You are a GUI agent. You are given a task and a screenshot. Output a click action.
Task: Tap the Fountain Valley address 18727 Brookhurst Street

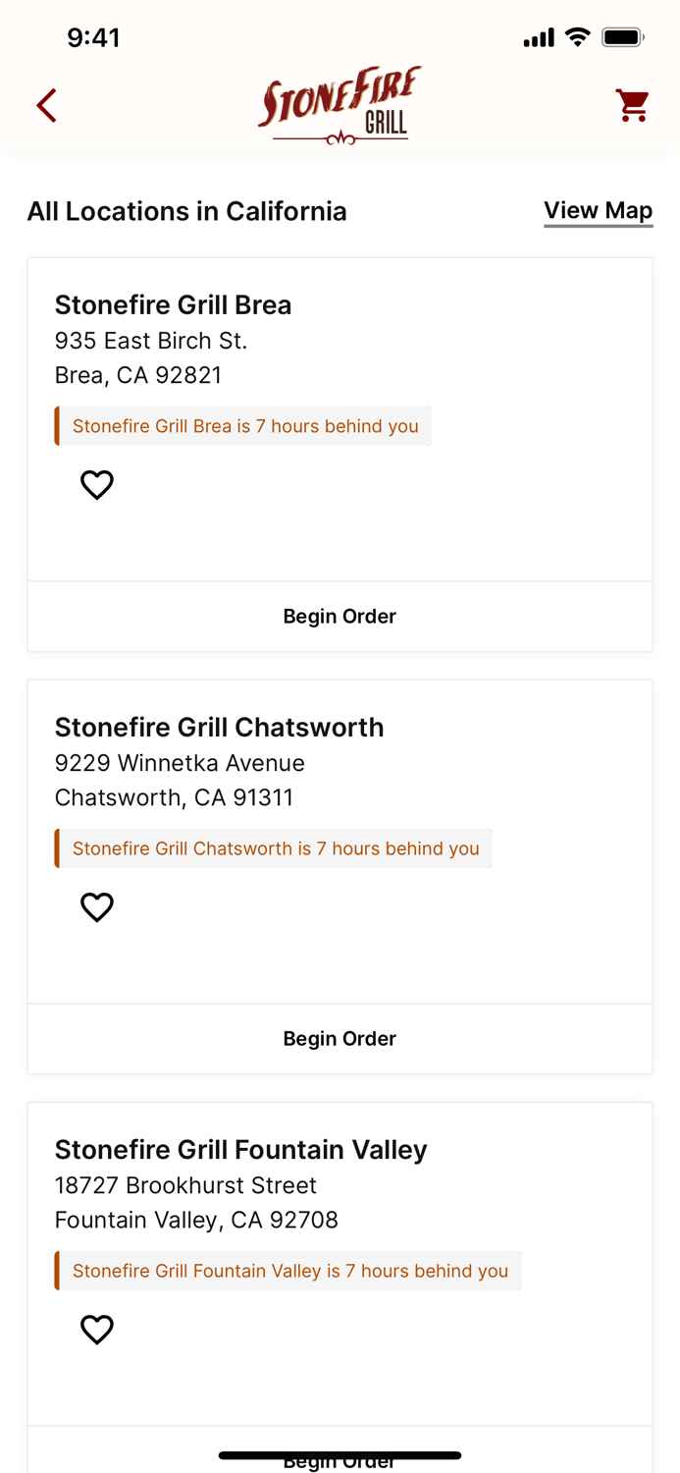pos(185,1185)
